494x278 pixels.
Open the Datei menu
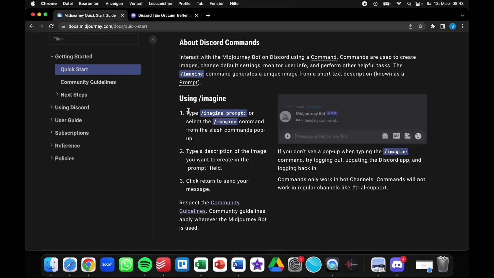coord(68,4)
